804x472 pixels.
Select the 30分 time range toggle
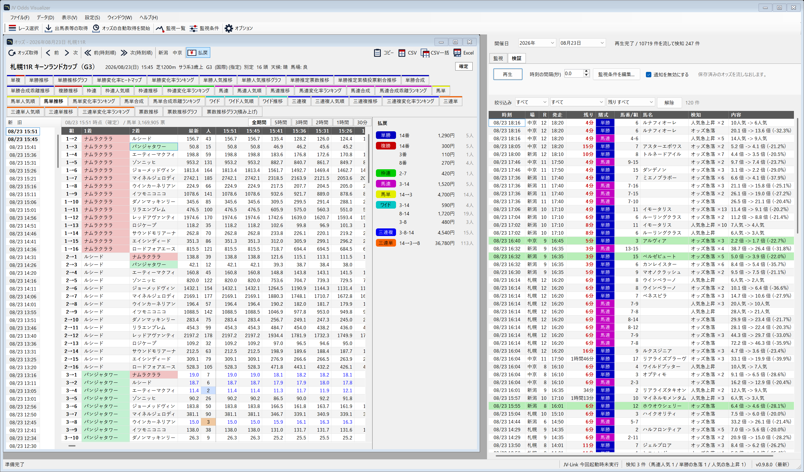[362, 122]
